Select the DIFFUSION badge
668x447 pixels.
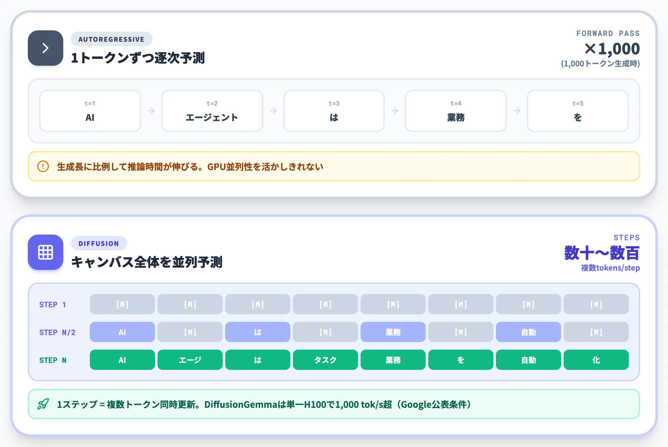coord(99,243)
